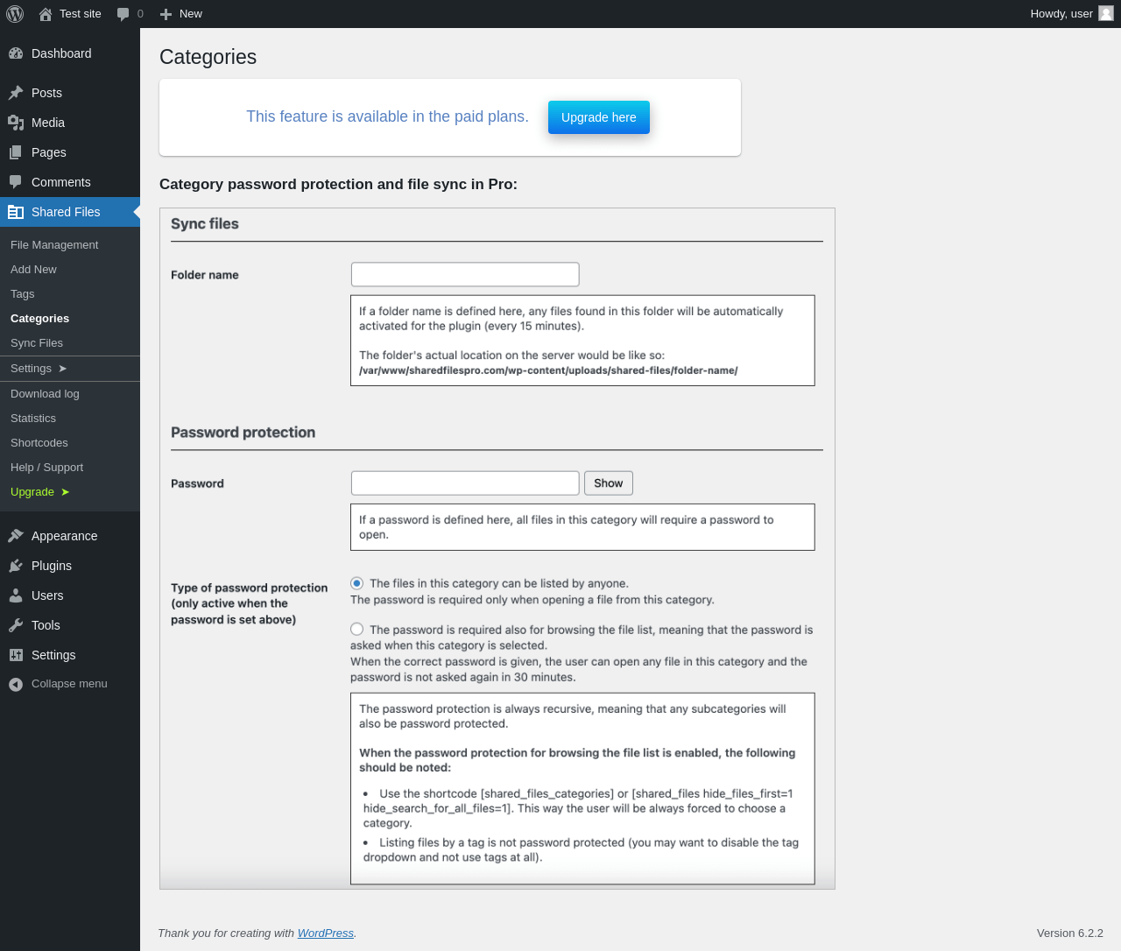Click the Plugins plug icon
This screenshot has width=1121, height=951.
point(16,566)
